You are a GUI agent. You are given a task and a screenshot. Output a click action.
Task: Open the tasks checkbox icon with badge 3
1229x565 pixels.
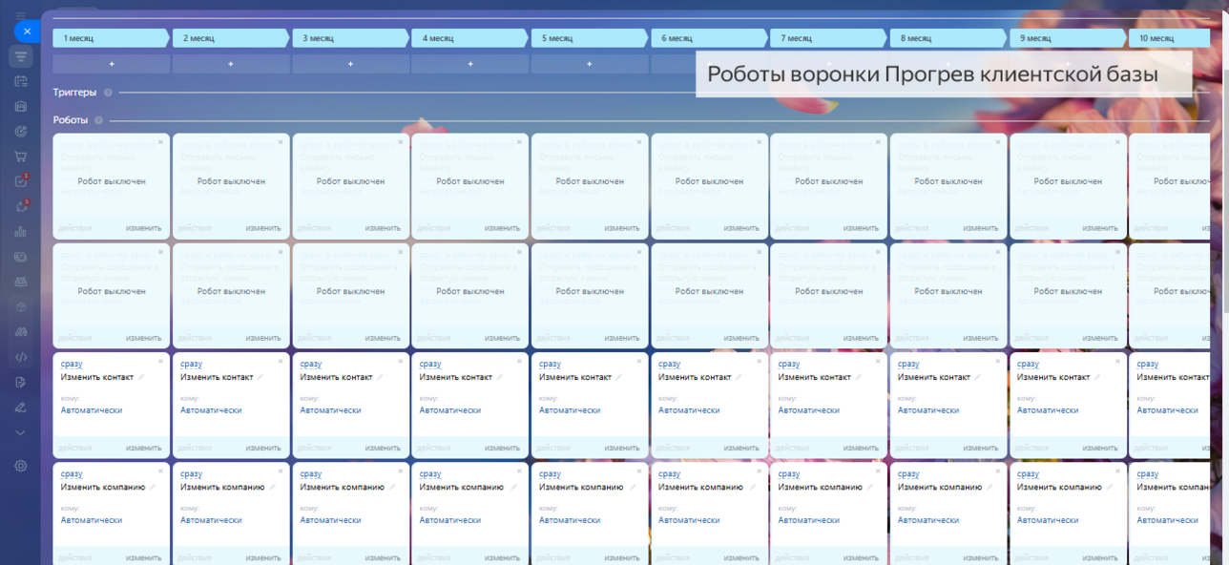point(20,181)
